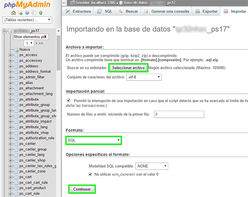This screenshot has height=197, width=248.
Task: Expand the ps_access tree node
Action: 10,55
